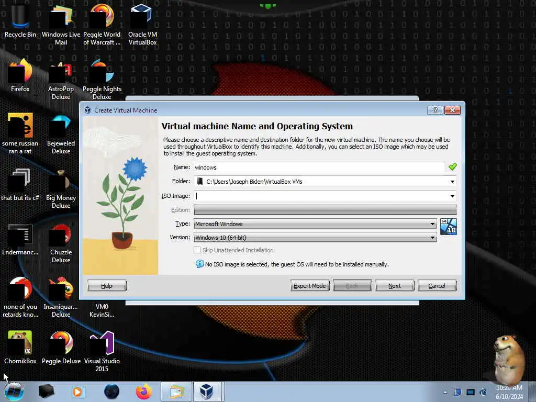Open the Windows Start orb
This screenshot has height=402, width=536.
14,392
